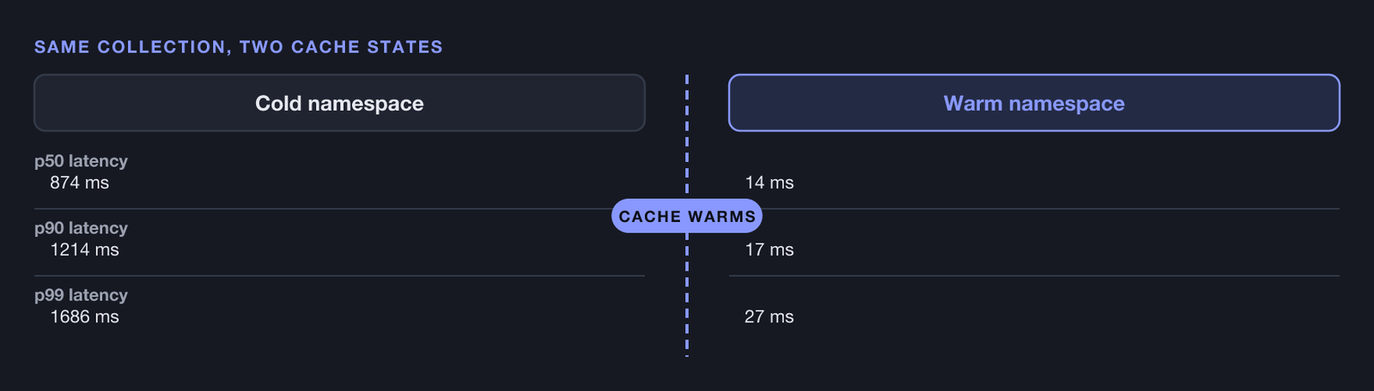The height and width of the screenshot is (391, 1374).
Task: Click the 17 ms warm value
Action: pyautogui.click(x=769, y=250)
